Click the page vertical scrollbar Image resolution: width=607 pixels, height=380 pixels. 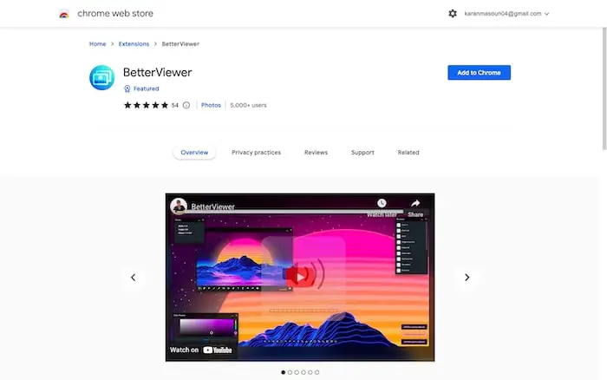(x=604, y=88)
